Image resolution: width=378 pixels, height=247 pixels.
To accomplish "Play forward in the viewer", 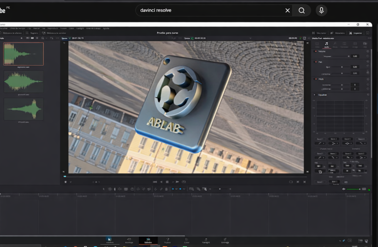I will tap(177, 182).
